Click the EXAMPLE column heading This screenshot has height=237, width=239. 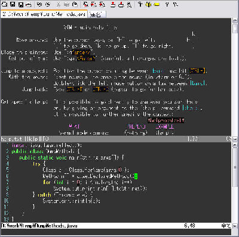(165, 126)
